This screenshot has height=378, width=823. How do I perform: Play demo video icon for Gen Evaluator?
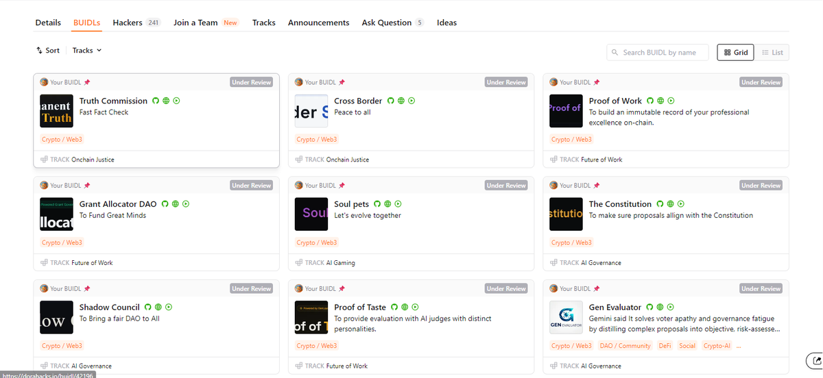[671, 307]
